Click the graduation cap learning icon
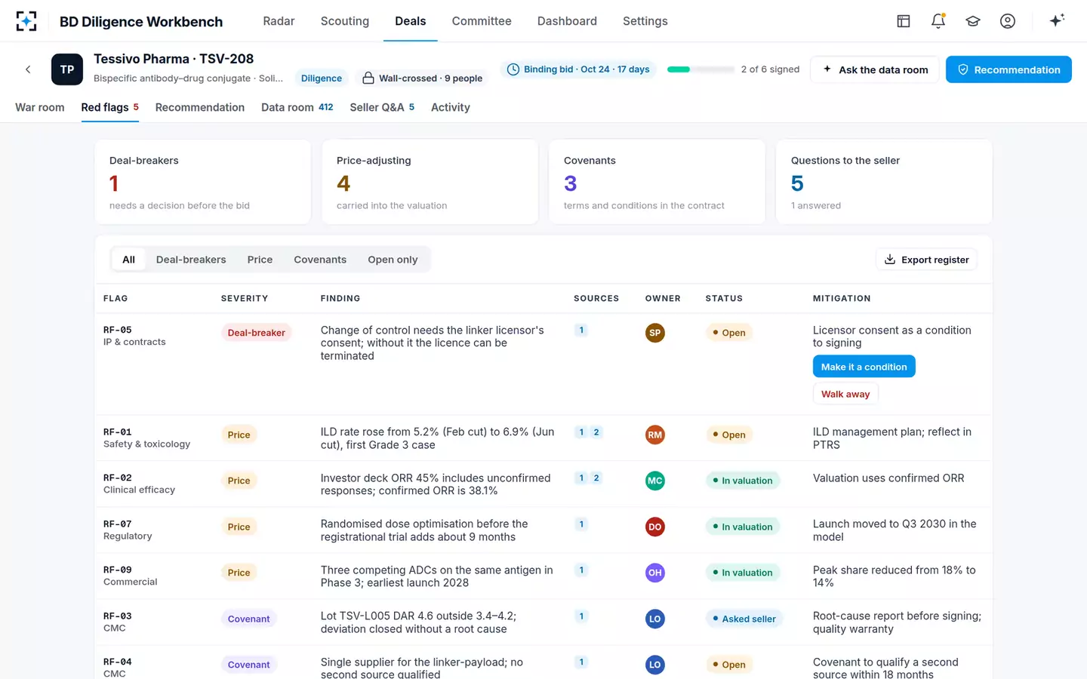 [973, 21]
